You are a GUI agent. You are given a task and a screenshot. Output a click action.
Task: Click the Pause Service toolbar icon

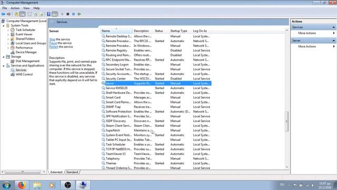(x=74, y=14)
